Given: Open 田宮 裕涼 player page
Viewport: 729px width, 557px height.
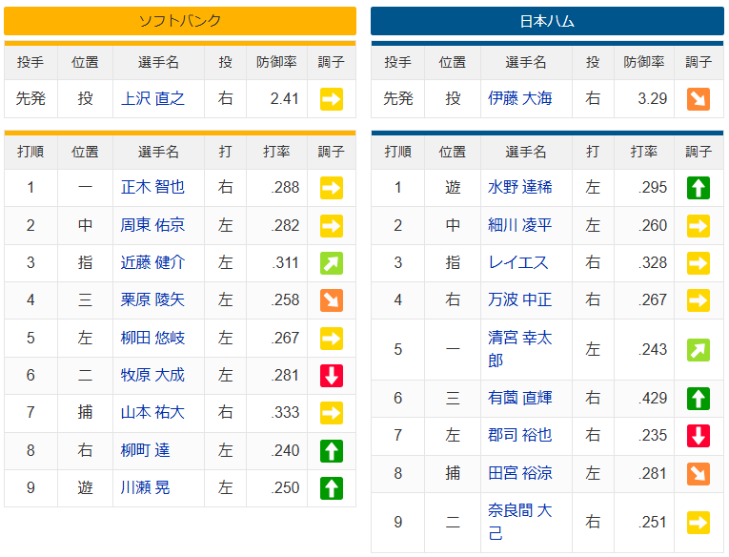Looking at the screenshot, I should coord(519,474).
